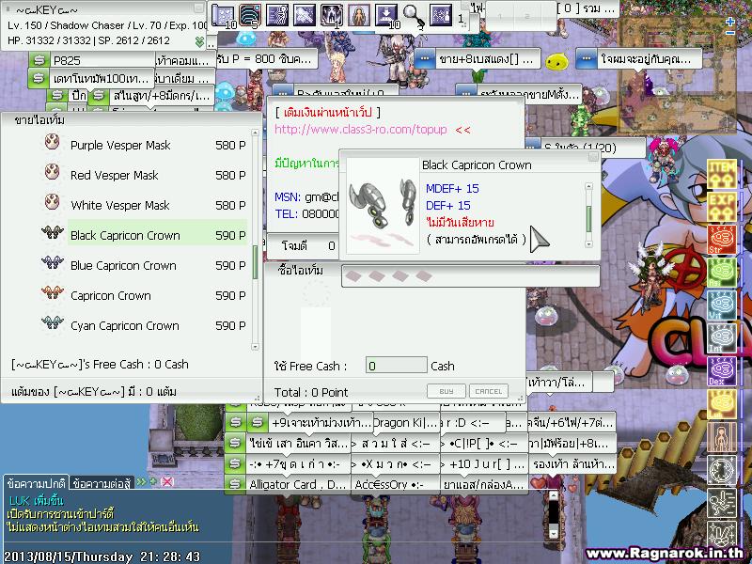
Task: Select White Vesper Mask in shop list
Action: point(144,205)
